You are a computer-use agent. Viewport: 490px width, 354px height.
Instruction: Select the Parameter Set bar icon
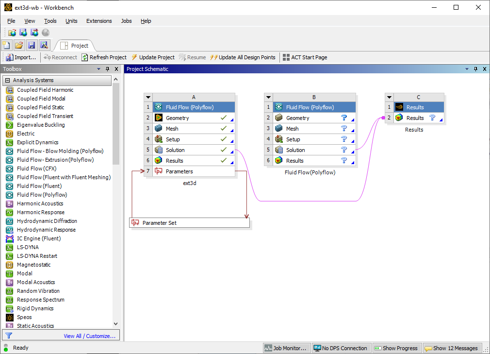[134, 222]
